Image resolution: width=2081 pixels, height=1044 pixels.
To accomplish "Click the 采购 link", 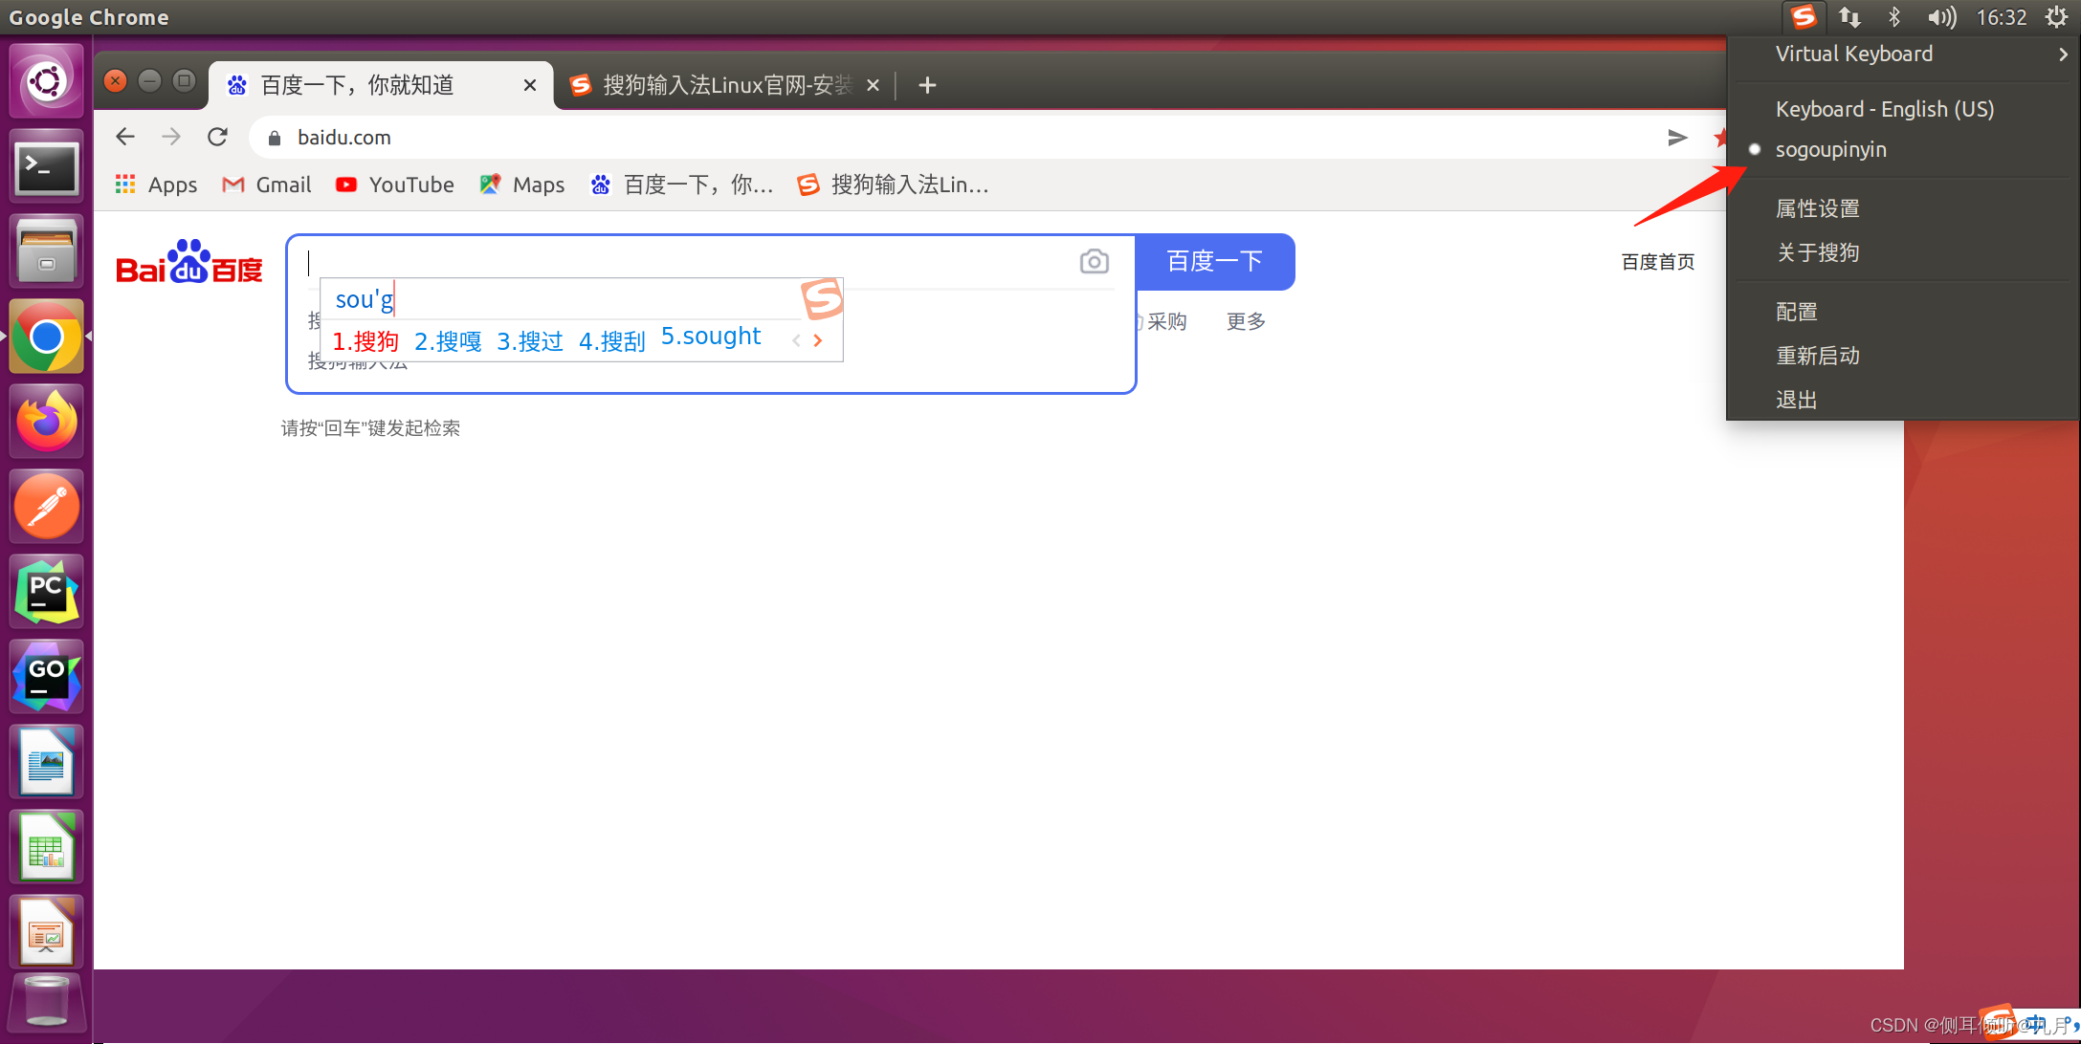I will (x=1166, y=321).
